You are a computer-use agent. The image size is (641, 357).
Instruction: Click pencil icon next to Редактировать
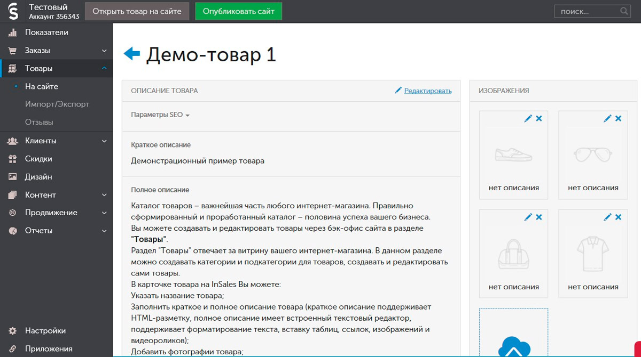tap(398, 91)
